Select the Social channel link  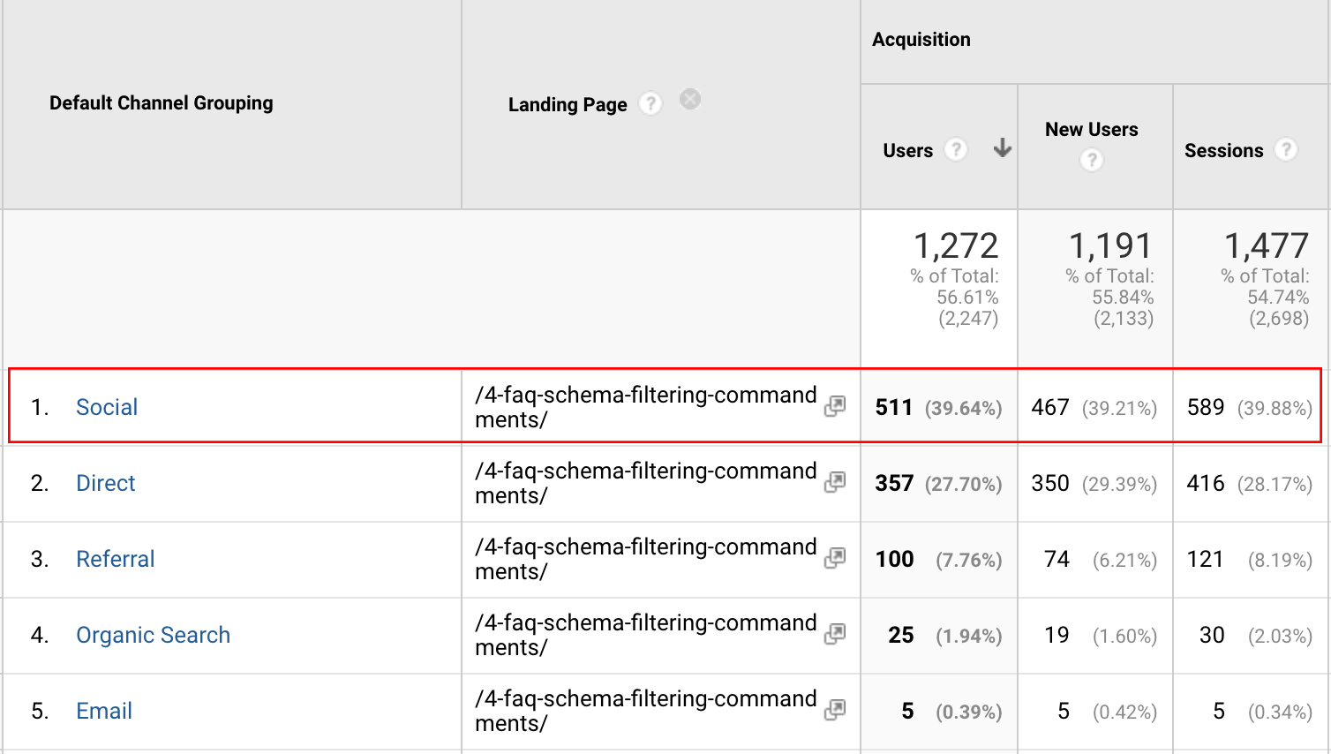107,407
